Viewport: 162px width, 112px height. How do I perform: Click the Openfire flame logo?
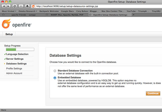click(6, 23)
